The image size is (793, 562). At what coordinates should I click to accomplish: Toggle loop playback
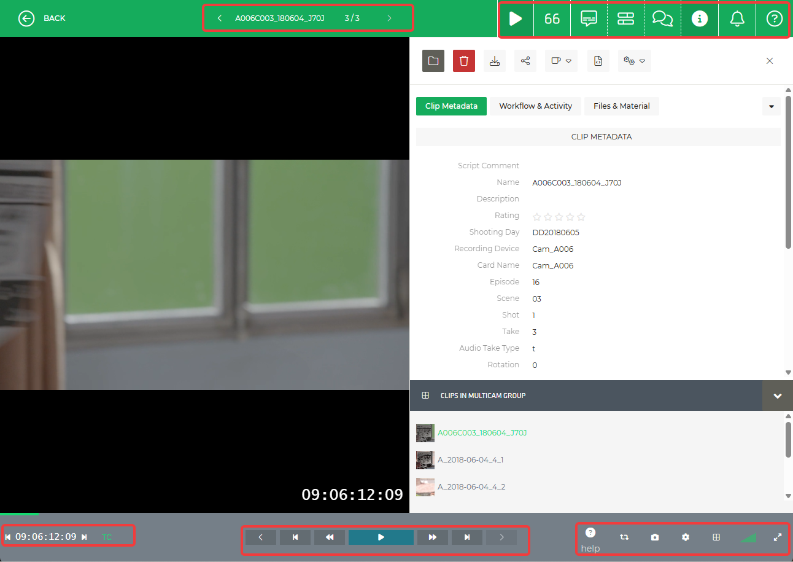coord(624,537)
